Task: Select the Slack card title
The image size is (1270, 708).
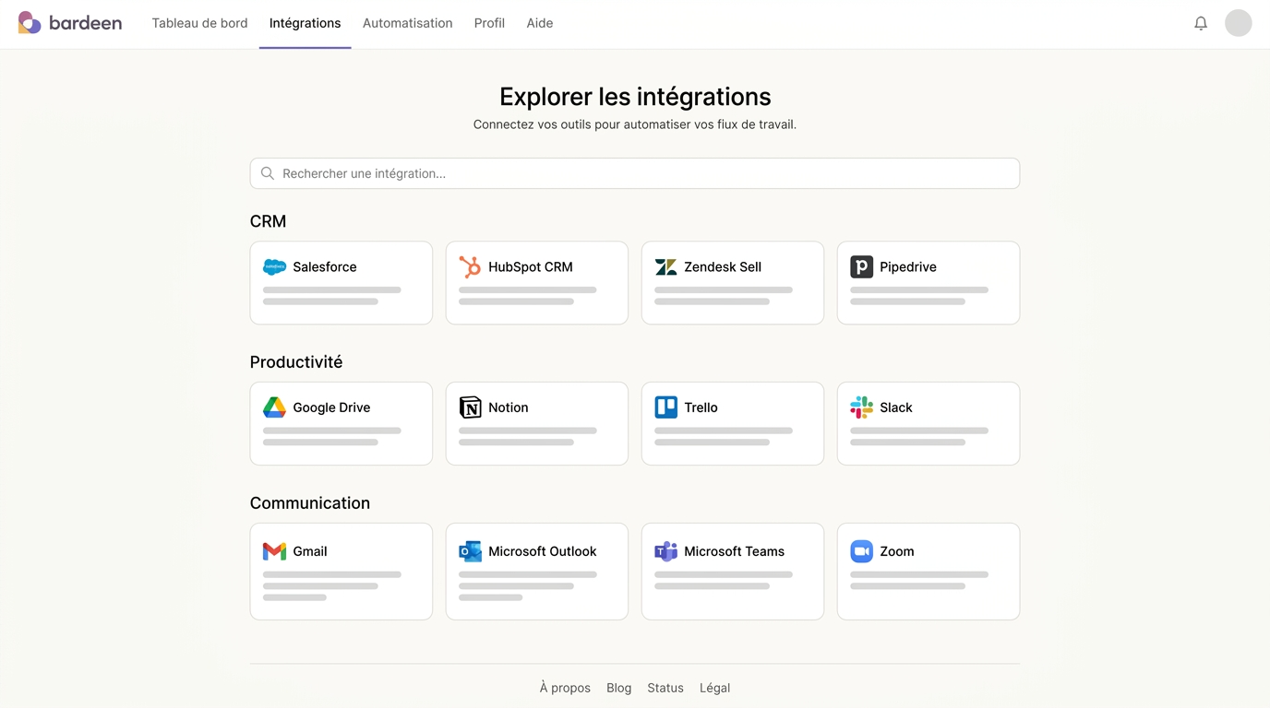Action: click(896, 407)
